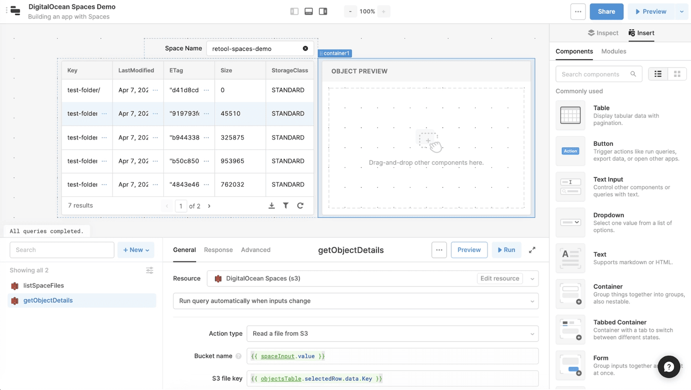
Task: Toggle the right panel visibility
Action: click(x=323, y=11)
